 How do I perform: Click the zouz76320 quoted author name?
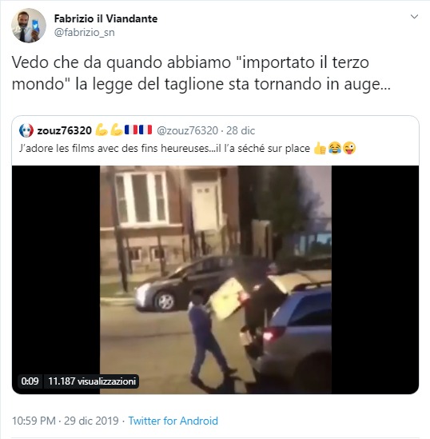65,131
